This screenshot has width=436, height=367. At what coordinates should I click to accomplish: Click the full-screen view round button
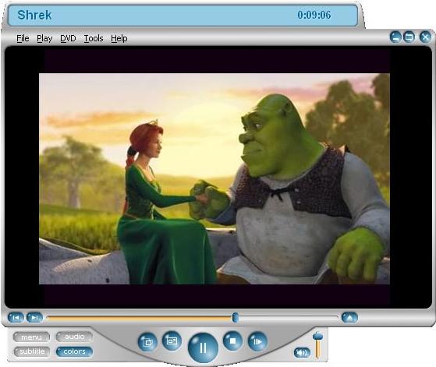point(172,341)
